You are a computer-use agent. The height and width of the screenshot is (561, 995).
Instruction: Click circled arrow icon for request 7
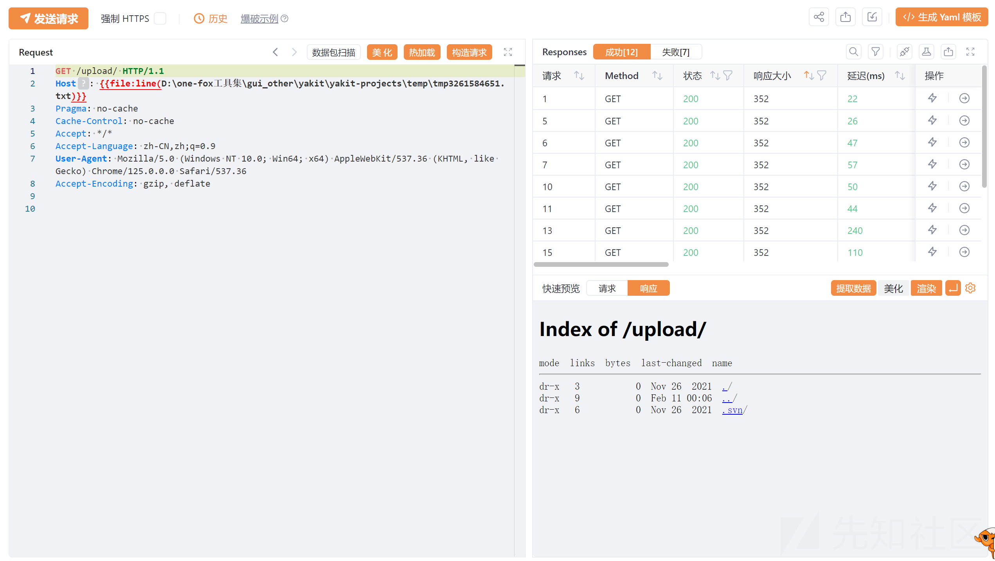pyautogui.click(x=964, y=164)
